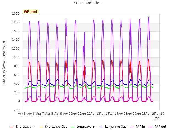Click the Radiation y-axis title
The height and width of the screenshot is (132, 176).
pos(4,62)
